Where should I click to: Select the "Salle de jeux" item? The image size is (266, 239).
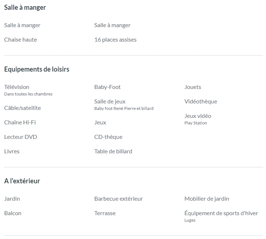coord(110,102)
